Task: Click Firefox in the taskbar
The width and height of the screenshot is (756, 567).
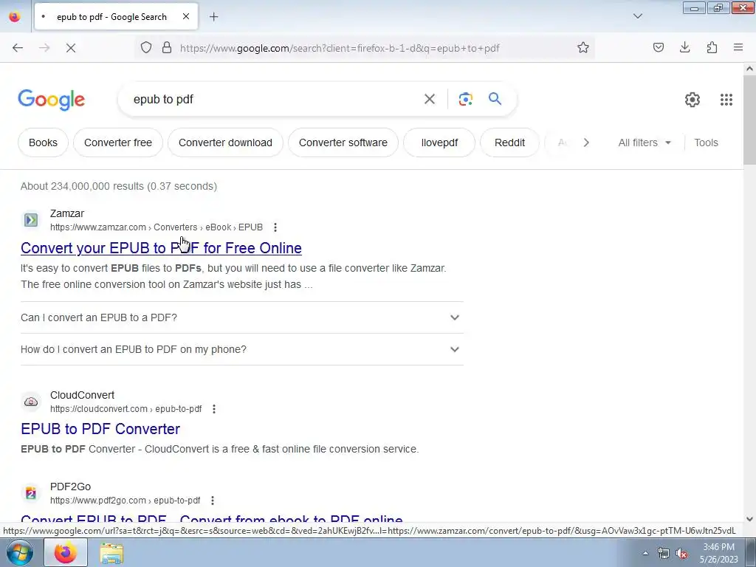Action: [66, 552]
